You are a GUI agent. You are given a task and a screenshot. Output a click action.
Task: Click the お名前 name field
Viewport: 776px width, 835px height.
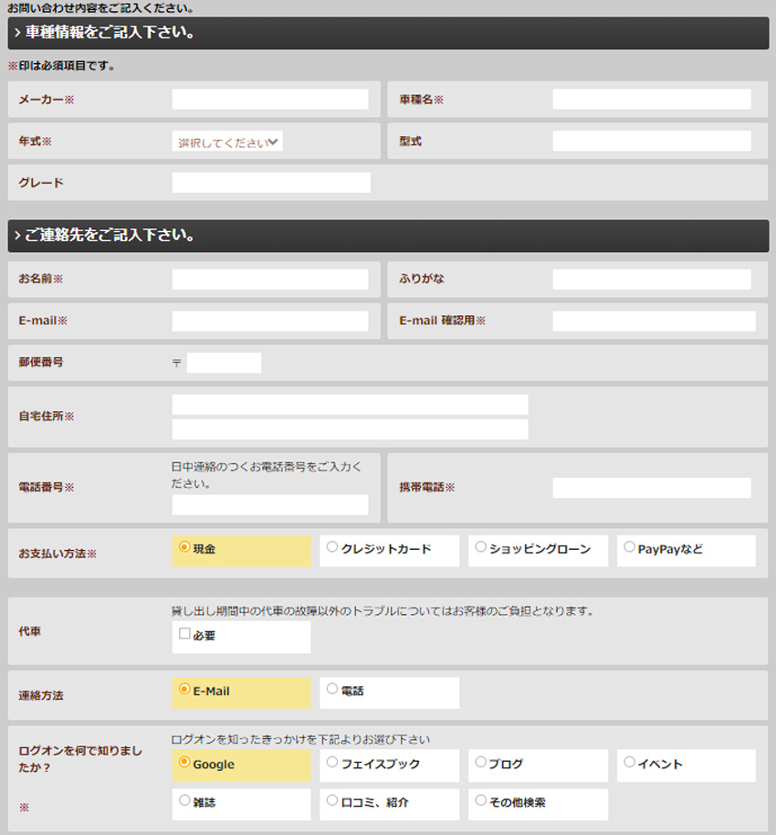click(270, 280)
